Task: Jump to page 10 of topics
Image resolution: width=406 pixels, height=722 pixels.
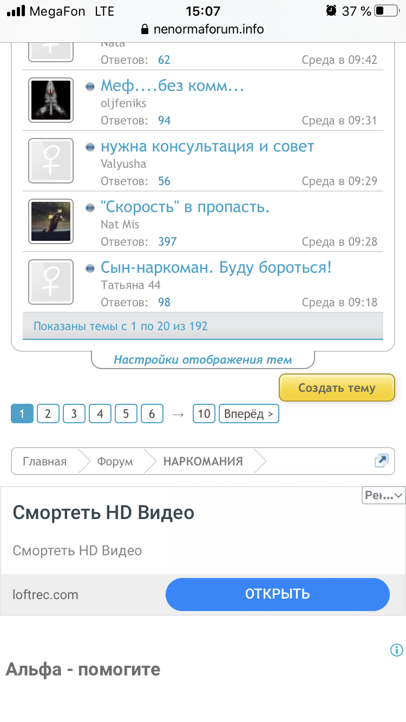Action: point(204,414)
